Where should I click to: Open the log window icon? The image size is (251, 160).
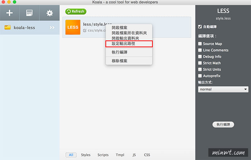tap(29, 13)
